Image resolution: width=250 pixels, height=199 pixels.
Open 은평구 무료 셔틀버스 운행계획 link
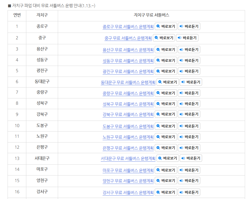[x=128, y=148]
